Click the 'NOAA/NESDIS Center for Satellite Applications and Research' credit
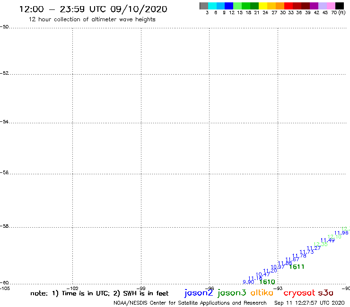The height and width of the screenshot is (307, 350). pyautogui.click(x=190, y=303)
